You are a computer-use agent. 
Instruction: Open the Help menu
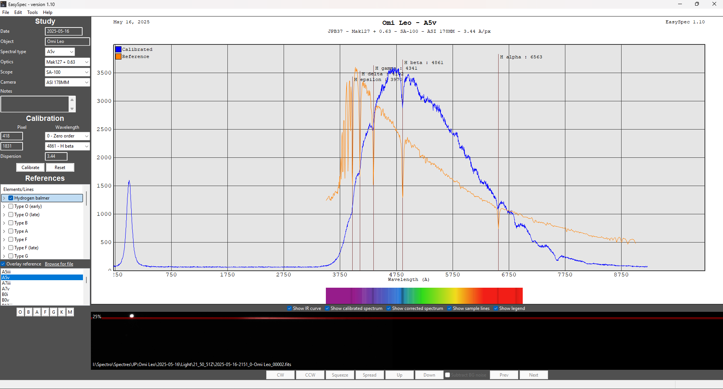[48, 12]
